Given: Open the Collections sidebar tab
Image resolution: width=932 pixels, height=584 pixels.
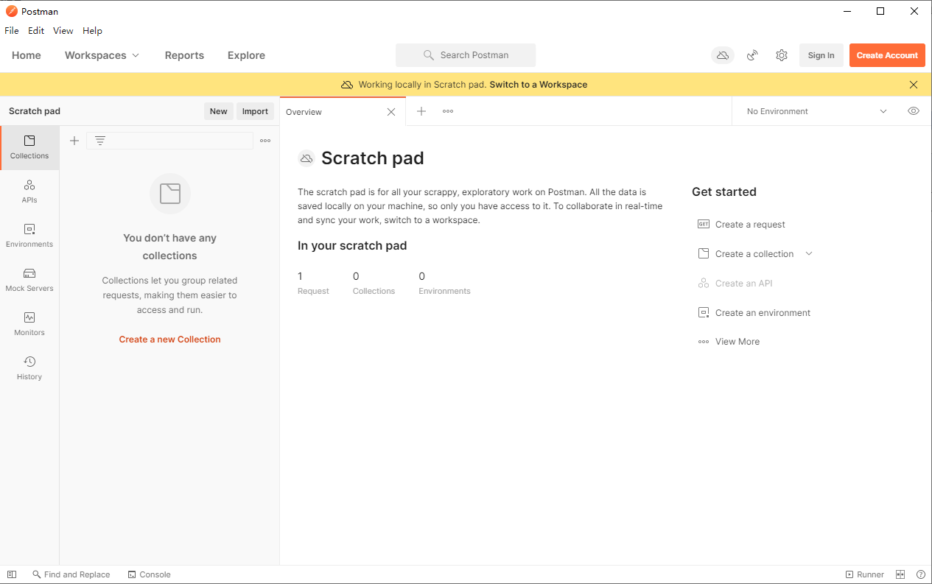Looking at the screenshot, I should pos(29,147).
